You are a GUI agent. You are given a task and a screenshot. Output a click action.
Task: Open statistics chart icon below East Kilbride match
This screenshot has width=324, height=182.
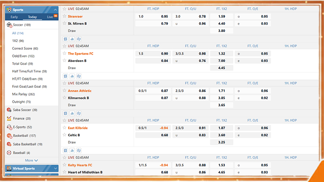click(x=72, y=150)
